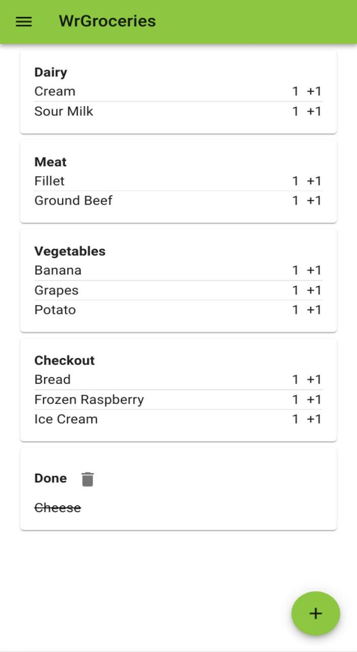The height and width of the screenshot is (652, 357).
Task: Open the navigation hamburger menu
Action: pyautogui.click(x=22, y=21)
